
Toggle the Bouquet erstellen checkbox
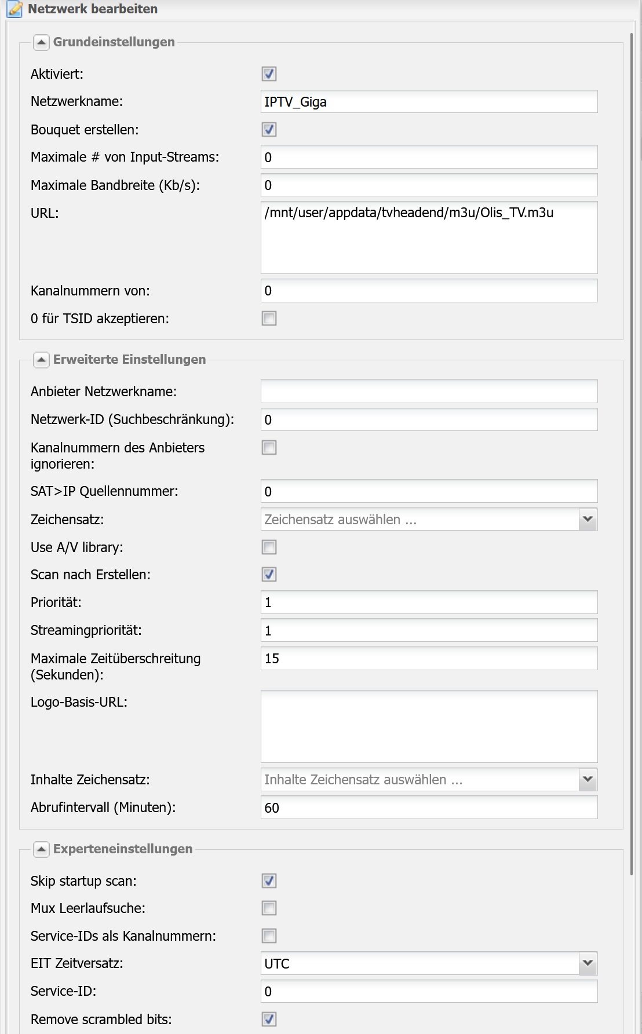click(269, 130)
